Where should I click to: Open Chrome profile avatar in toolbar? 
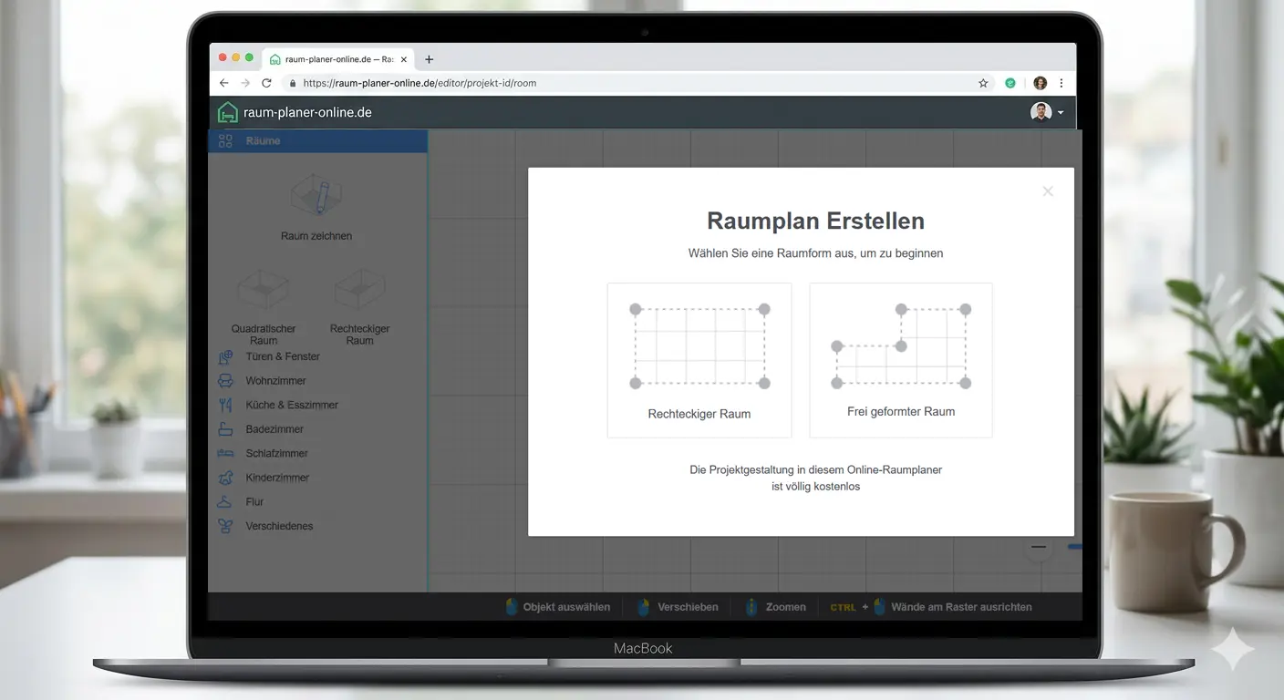tap(1041, 83)
